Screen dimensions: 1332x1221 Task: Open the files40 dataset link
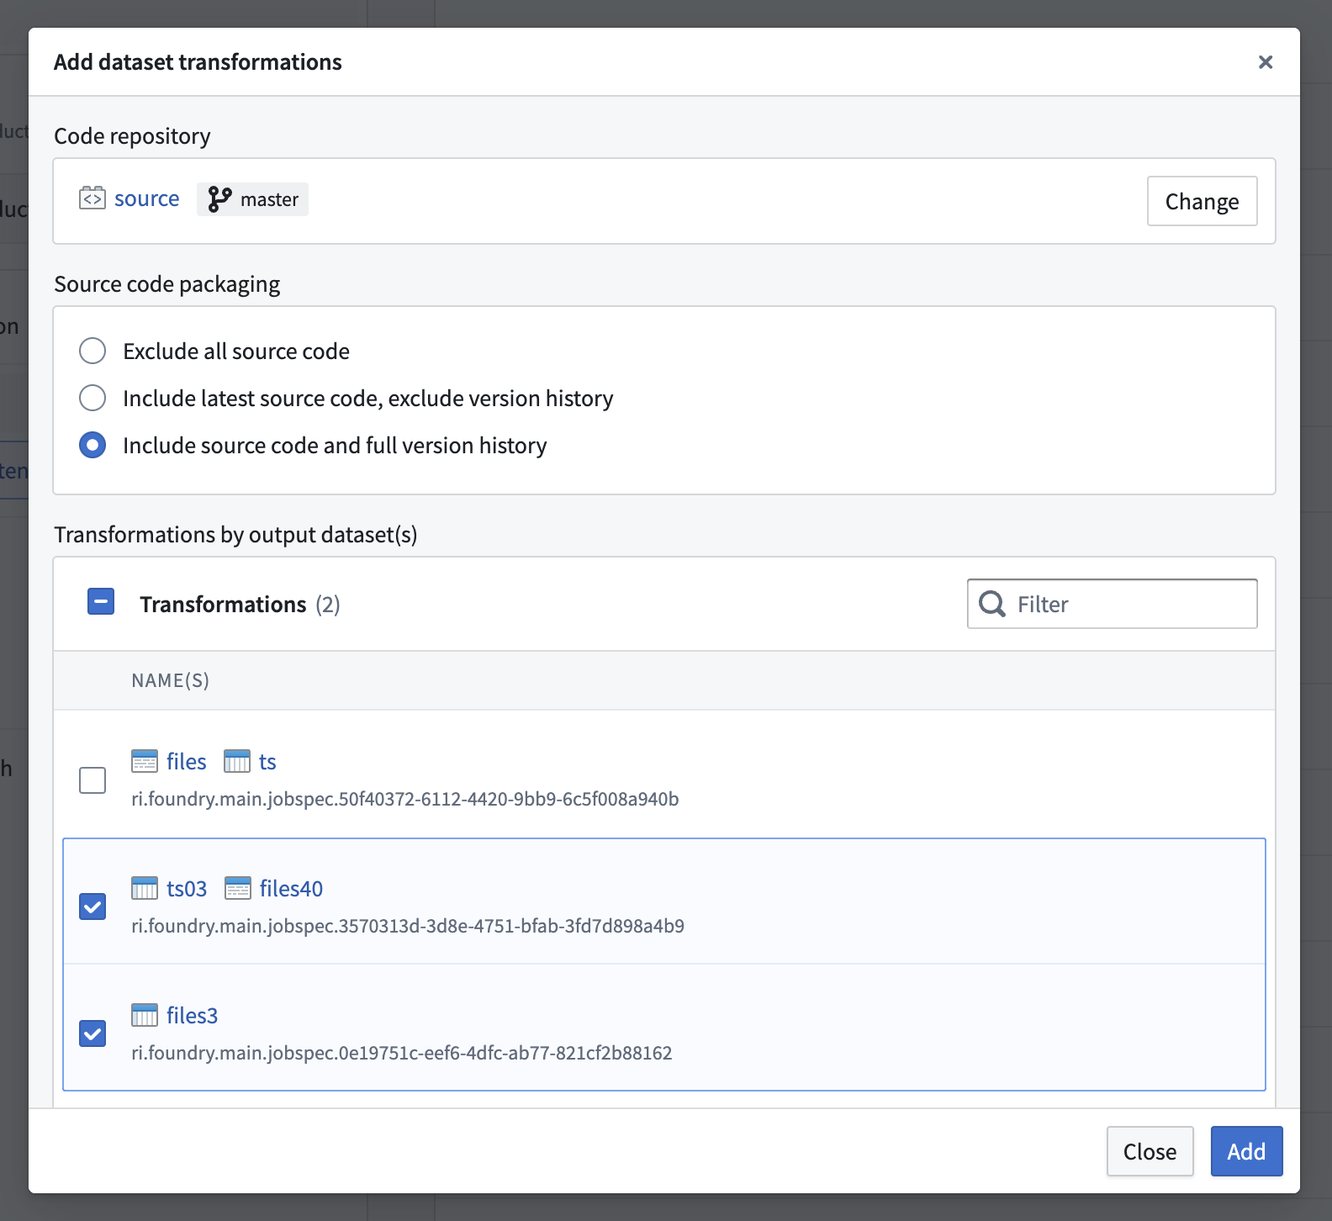(x=291, y=889)
